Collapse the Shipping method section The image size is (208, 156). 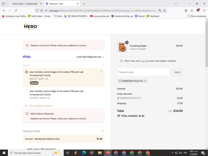[102, 131]
